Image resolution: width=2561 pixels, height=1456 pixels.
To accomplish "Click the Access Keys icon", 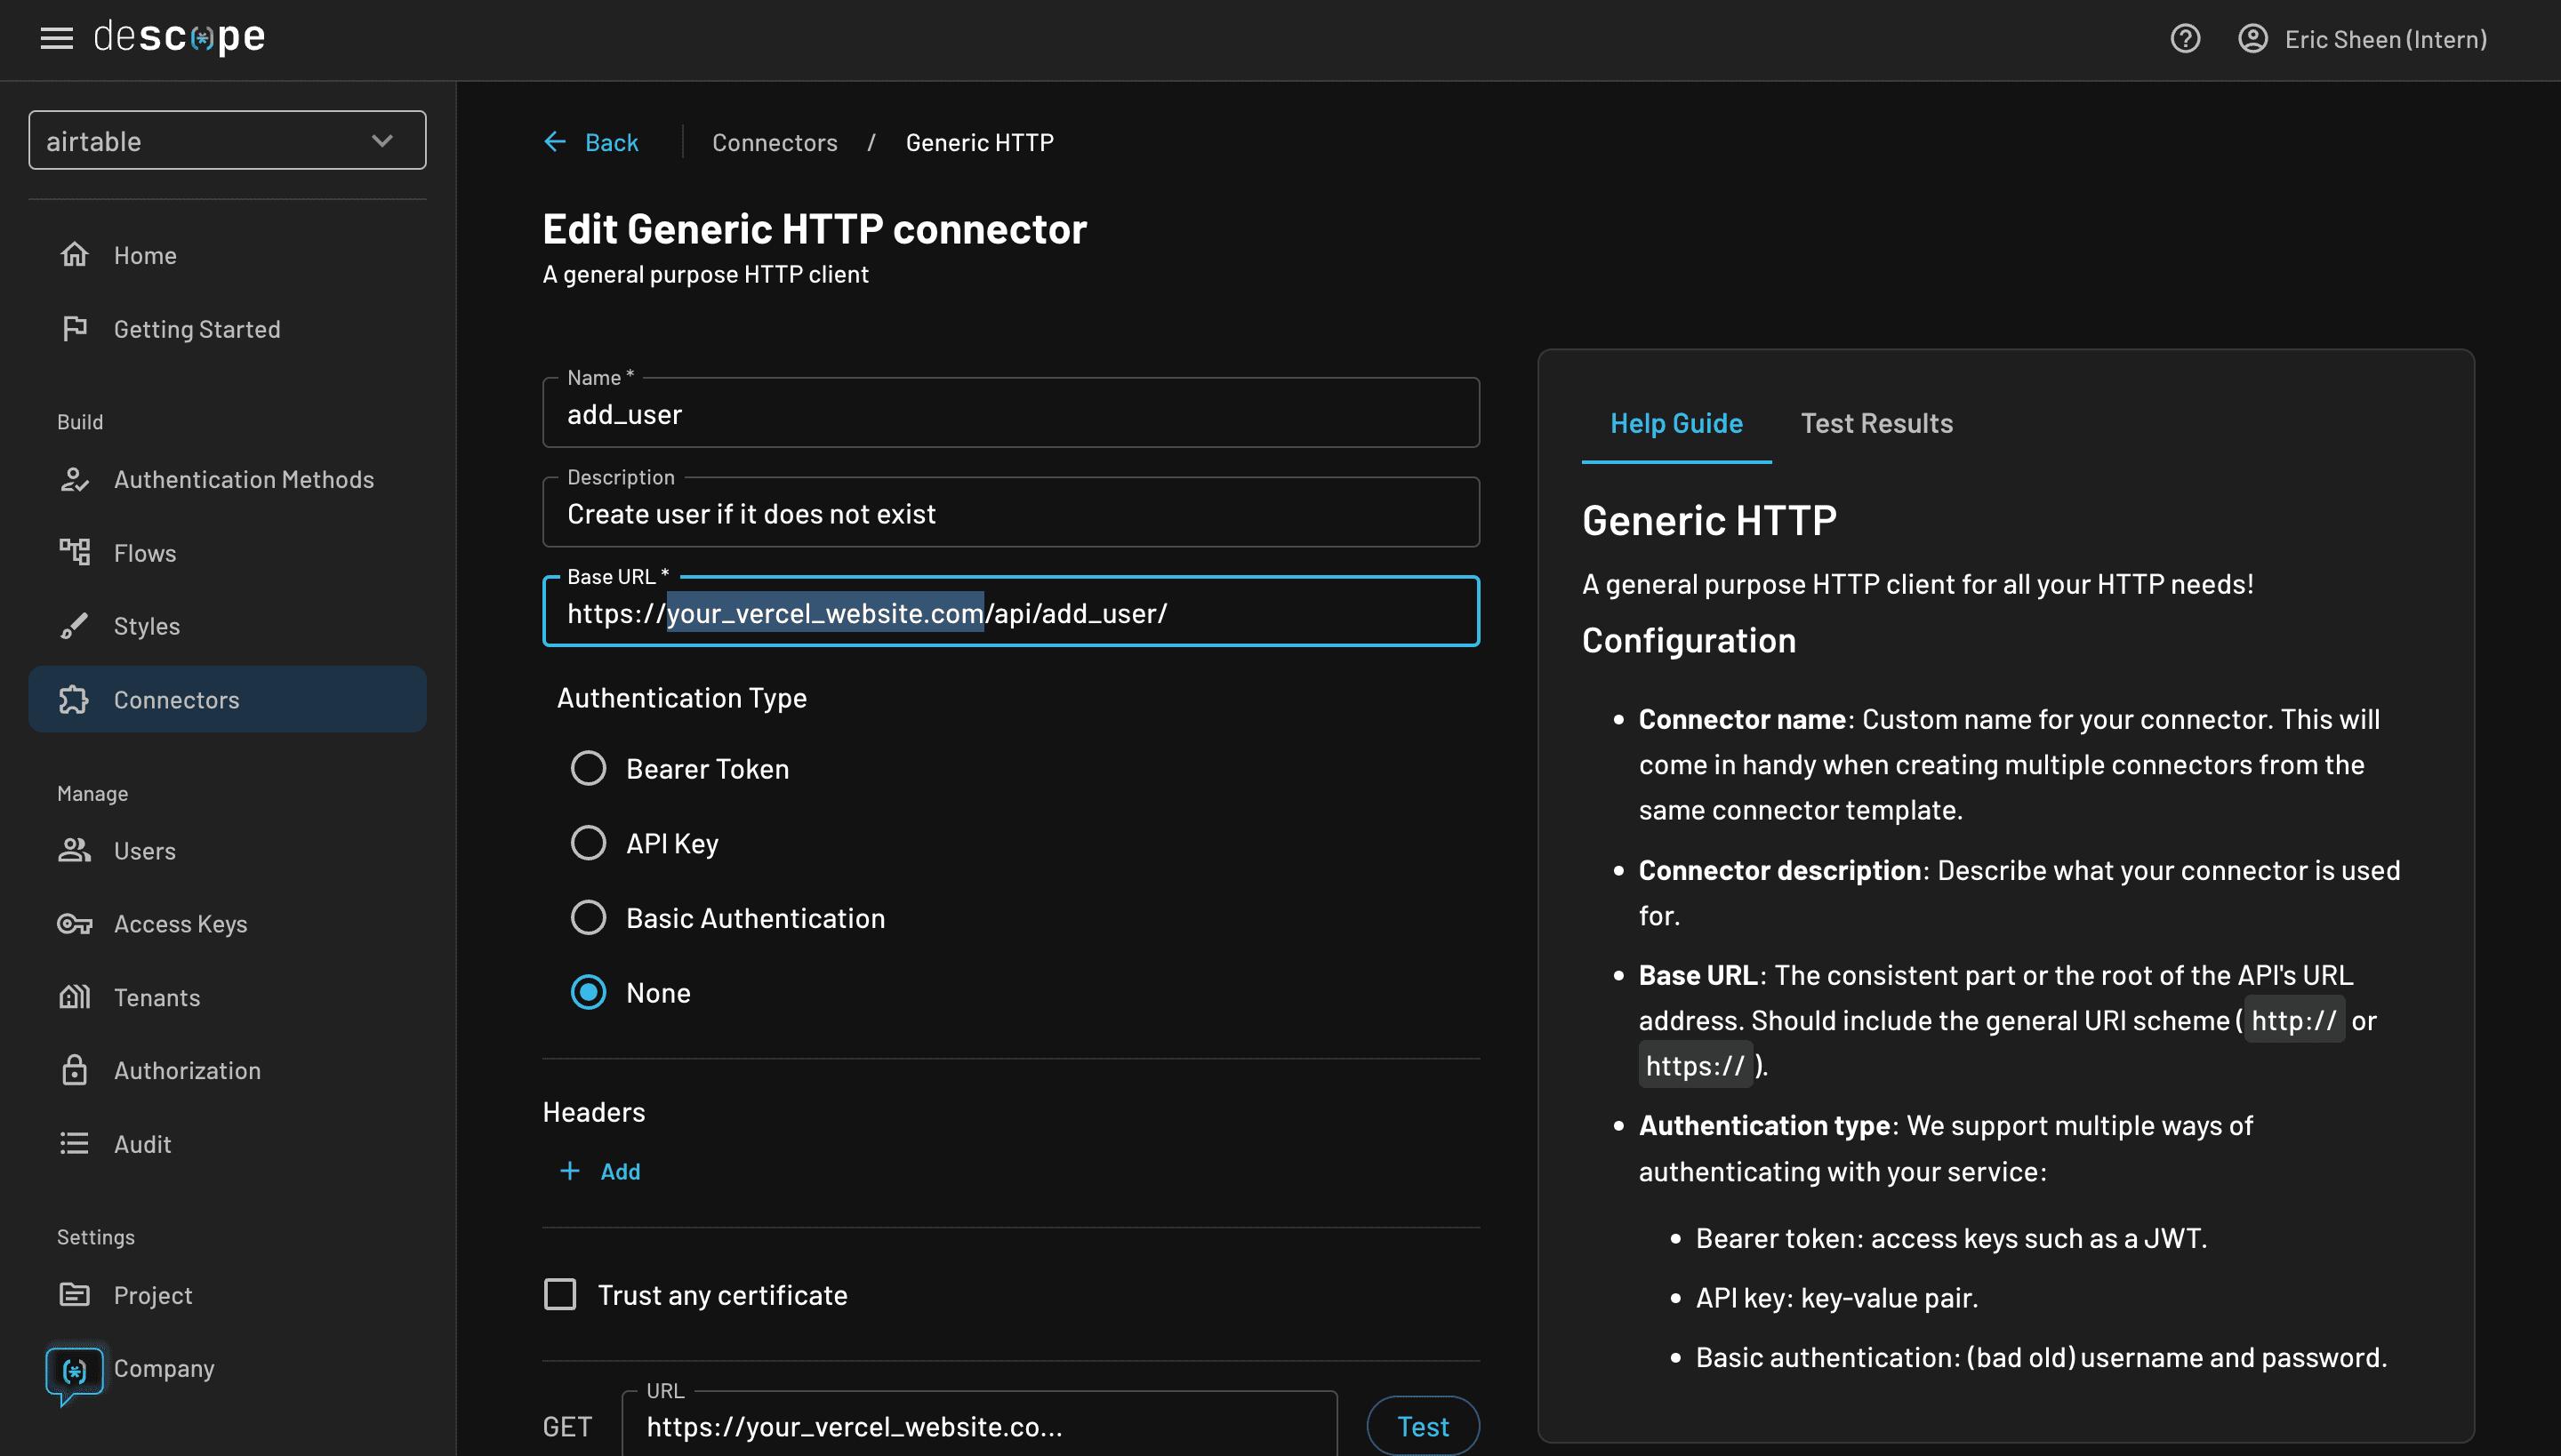I will point(72,924).
